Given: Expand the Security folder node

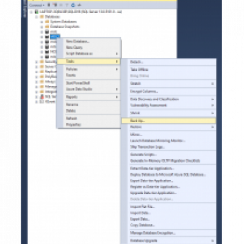Looking at the screenshot, I should 37,62.
